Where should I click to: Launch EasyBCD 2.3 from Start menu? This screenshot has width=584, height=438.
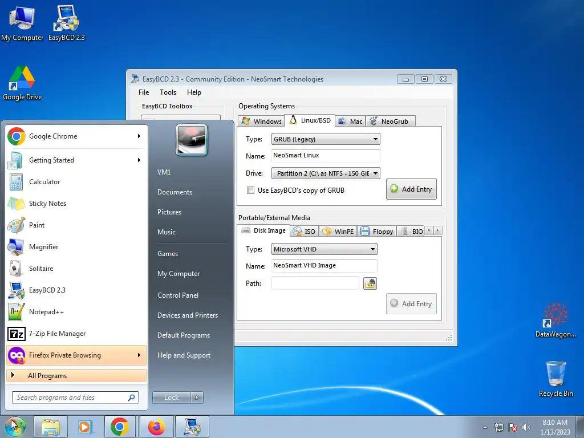point(76,290)
